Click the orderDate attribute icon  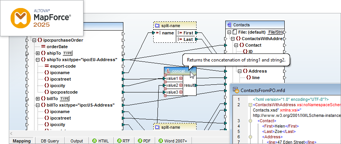43,47
